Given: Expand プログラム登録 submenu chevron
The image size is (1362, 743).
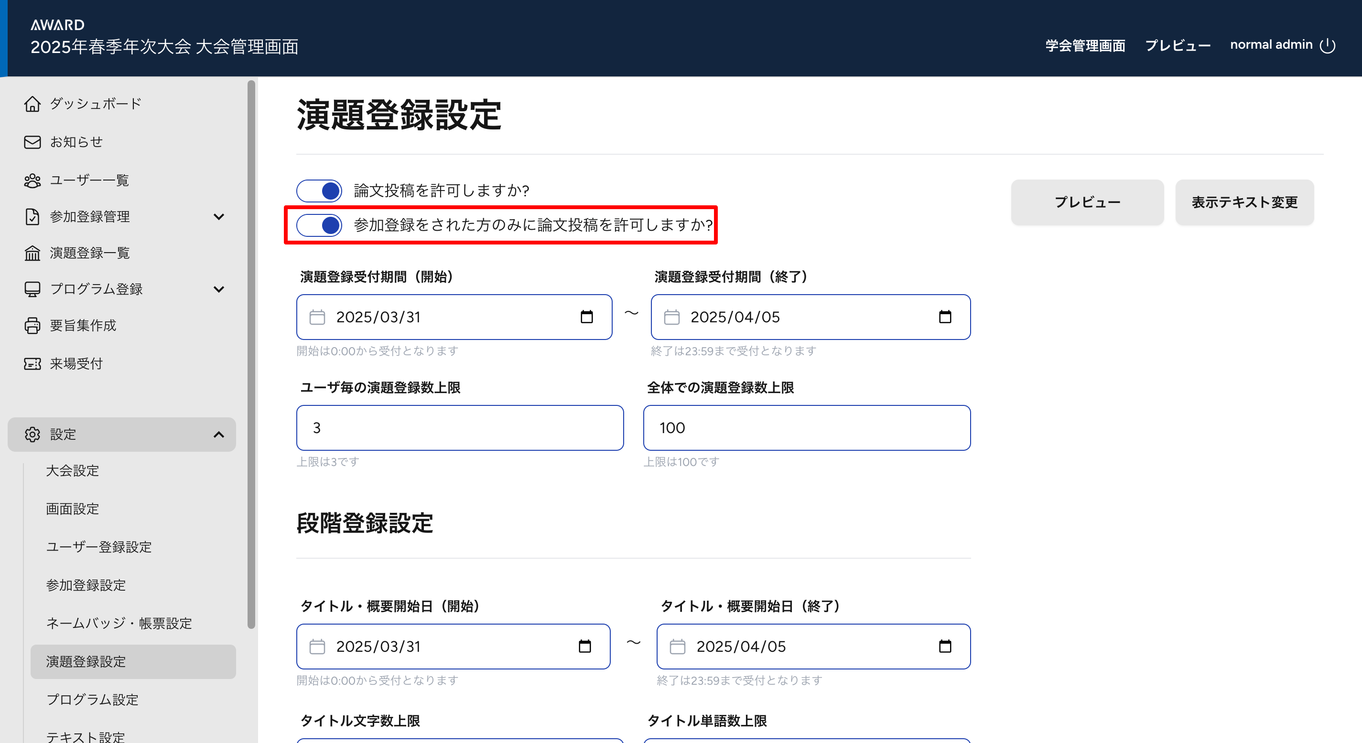Looking at the screenshot, I should (218, 289).
